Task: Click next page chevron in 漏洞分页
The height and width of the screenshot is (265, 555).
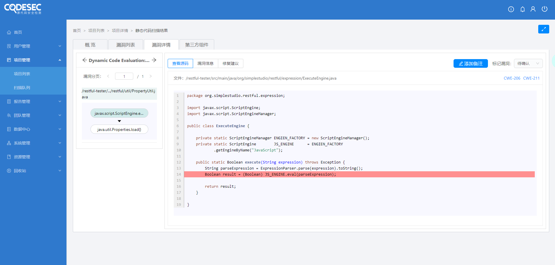Action: [x=151, y=76]
